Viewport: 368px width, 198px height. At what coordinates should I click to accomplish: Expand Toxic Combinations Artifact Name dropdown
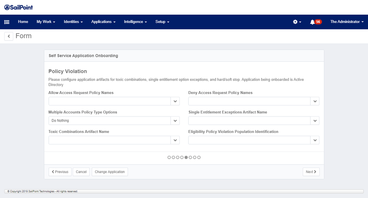175,140
